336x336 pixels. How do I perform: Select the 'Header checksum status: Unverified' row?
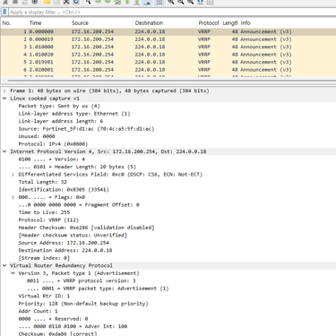point(73,235)
